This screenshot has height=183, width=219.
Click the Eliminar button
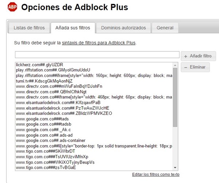[195, 67]
